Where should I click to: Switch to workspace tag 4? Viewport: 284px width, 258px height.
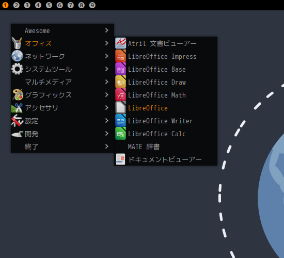pyautogui.click(x=38, y=5)
